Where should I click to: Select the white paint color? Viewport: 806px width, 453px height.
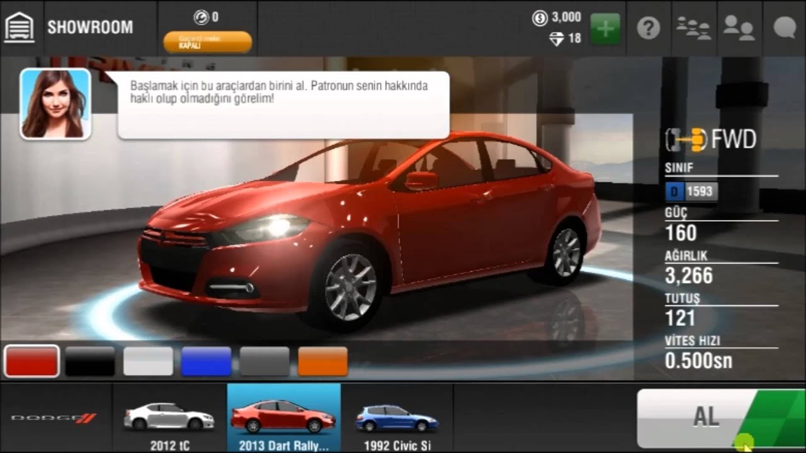(148, 361)
